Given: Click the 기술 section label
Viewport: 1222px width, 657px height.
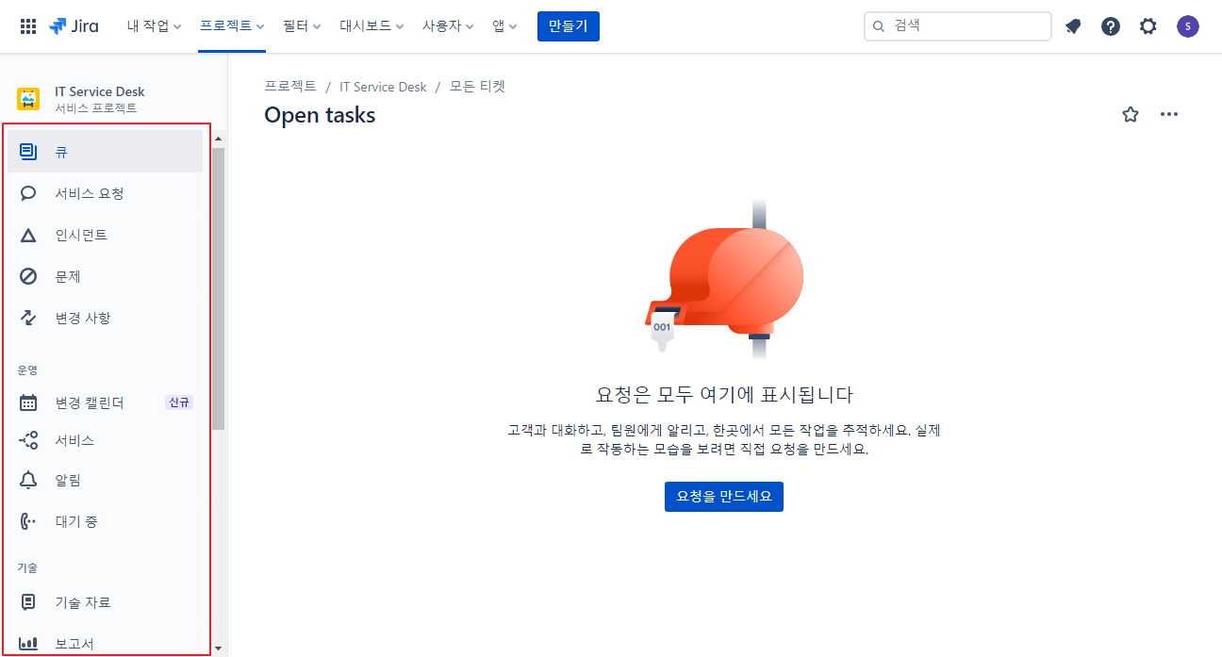Looking at the screenshot, I should tap(27, 568).
